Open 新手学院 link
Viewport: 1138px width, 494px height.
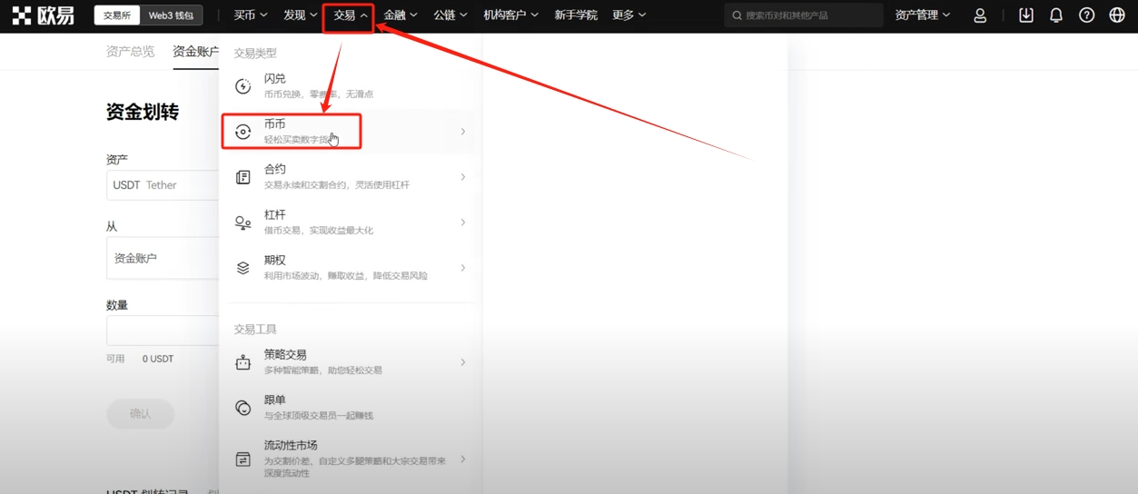tap(576, 15)
